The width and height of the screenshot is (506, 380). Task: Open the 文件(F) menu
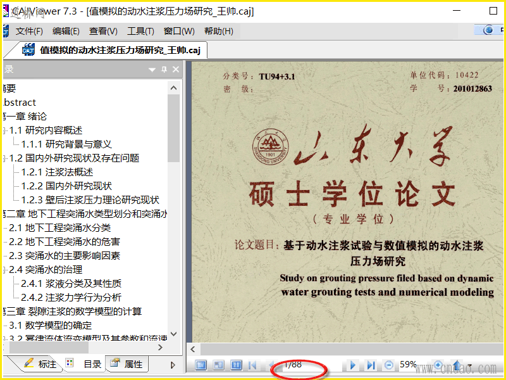click(29, 31)
